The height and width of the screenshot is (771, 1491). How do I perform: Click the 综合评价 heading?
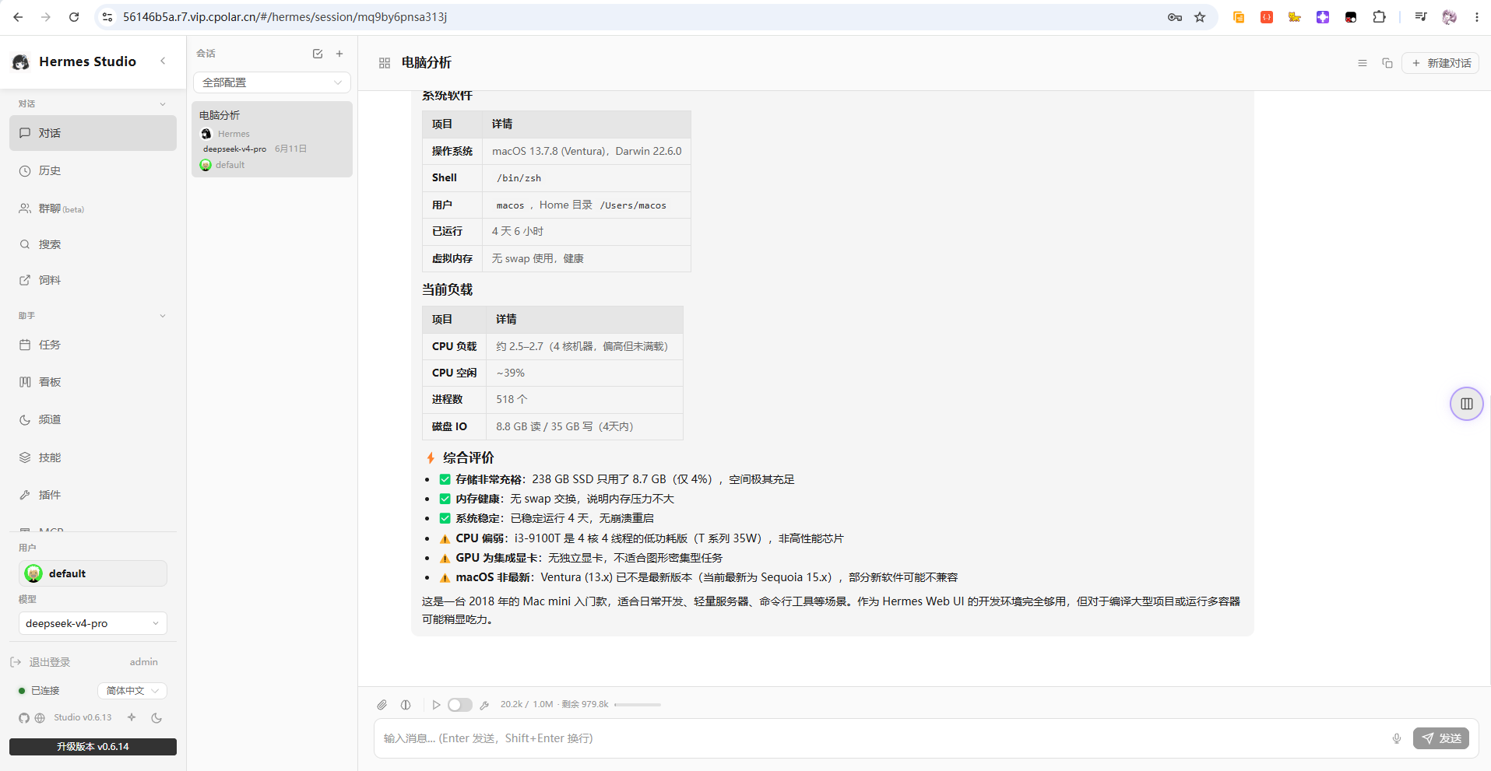[x=468, y=457]
